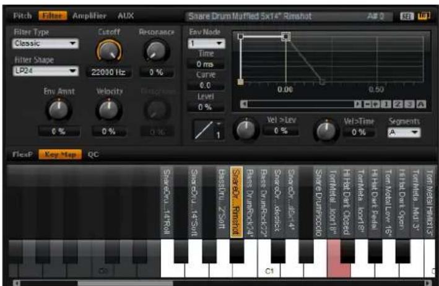Select the Hi Hat Dark Open zone
This screenshot has height=286, width=439.
pos(402,202)
